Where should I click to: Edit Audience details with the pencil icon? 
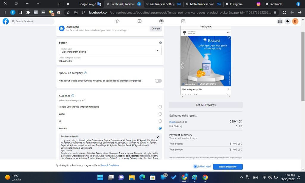coord(158,137)
